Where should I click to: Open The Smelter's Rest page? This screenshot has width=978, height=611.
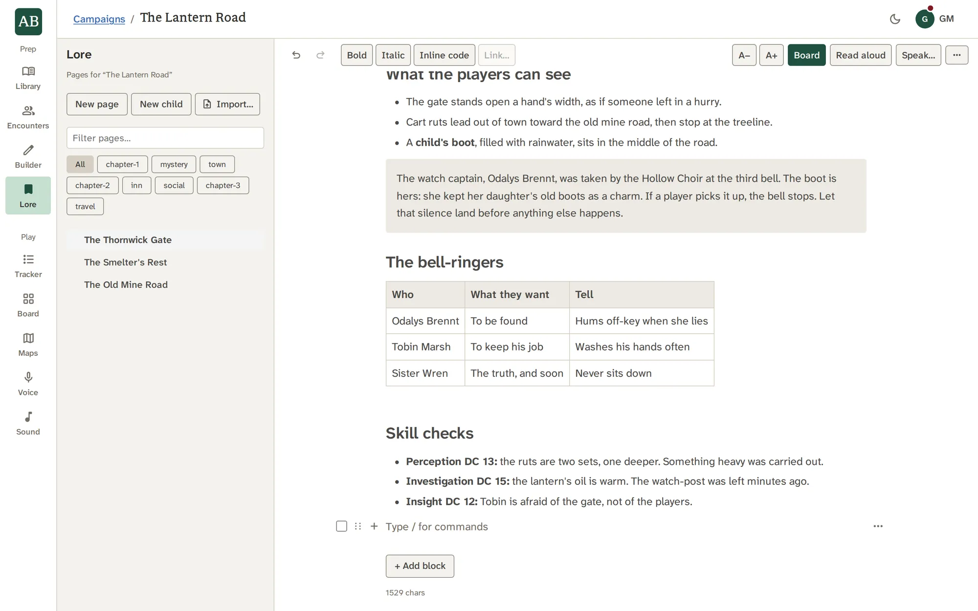point(165,262)
